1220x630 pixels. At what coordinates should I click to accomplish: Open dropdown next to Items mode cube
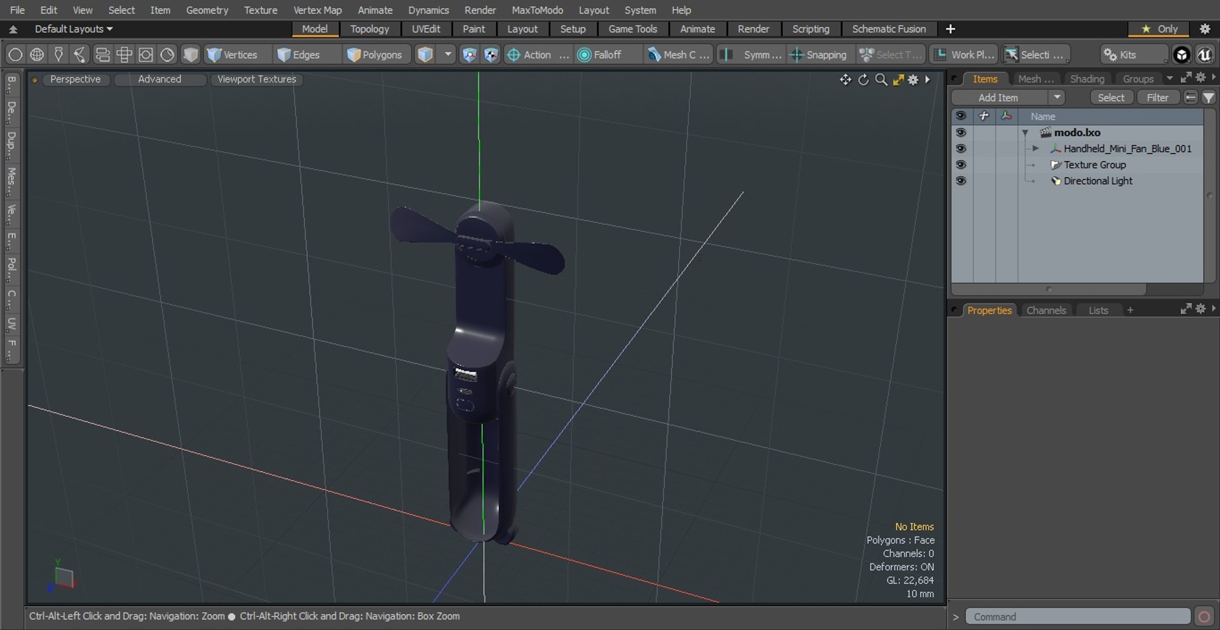click(x=447, y=55)
